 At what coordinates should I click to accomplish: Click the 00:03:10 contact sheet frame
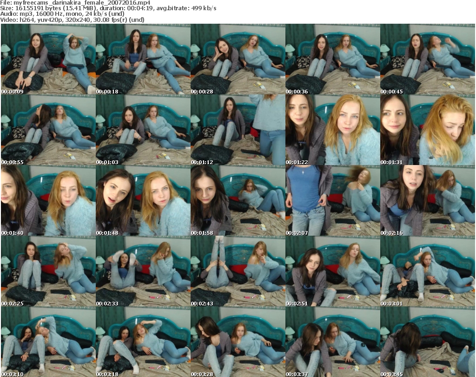(48, 342)
